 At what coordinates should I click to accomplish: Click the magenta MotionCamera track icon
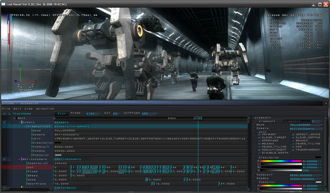(x=22, y=159)
